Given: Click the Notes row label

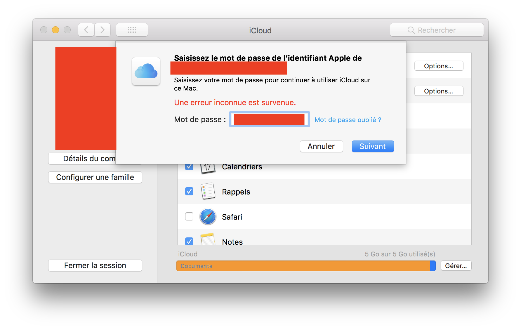Looking at the screenshot, I should pos(232,242).
